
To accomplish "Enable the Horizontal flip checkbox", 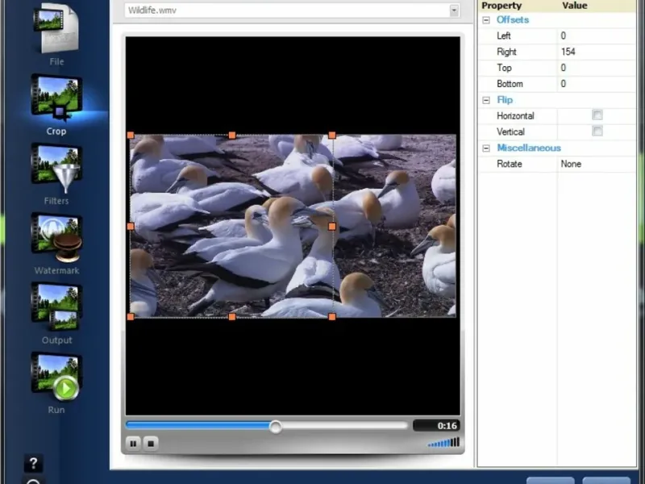I will pos(597,115).
